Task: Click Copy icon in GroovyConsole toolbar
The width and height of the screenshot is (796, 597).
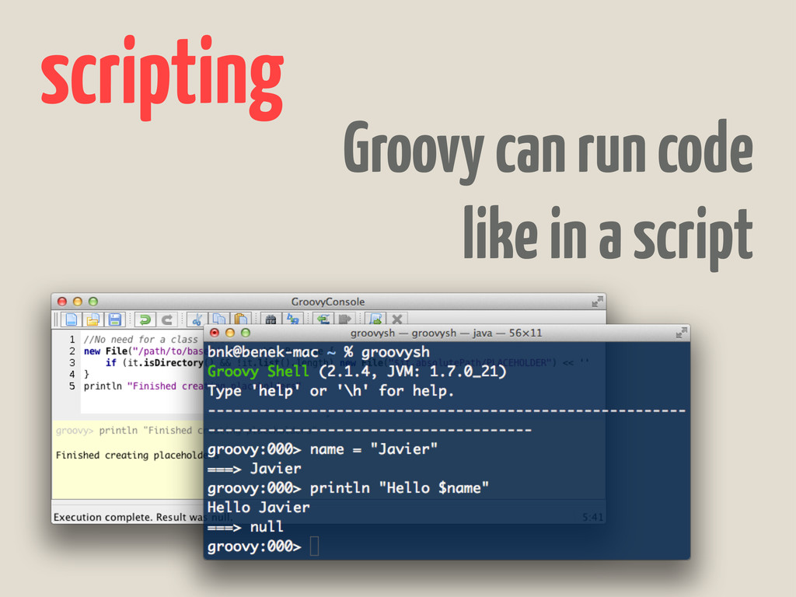Action: point(218,319)
